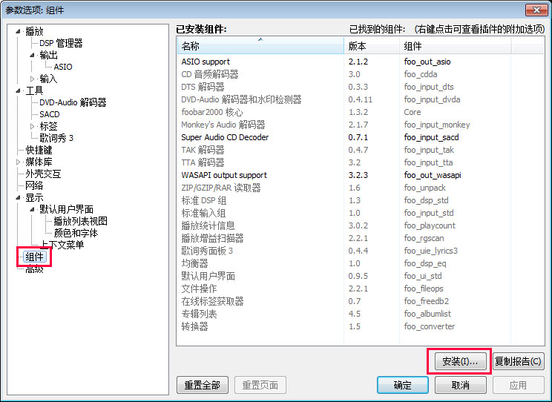Confirm with the 确定 button
Viewport: 552px width, 402px height.
point(403,385)
